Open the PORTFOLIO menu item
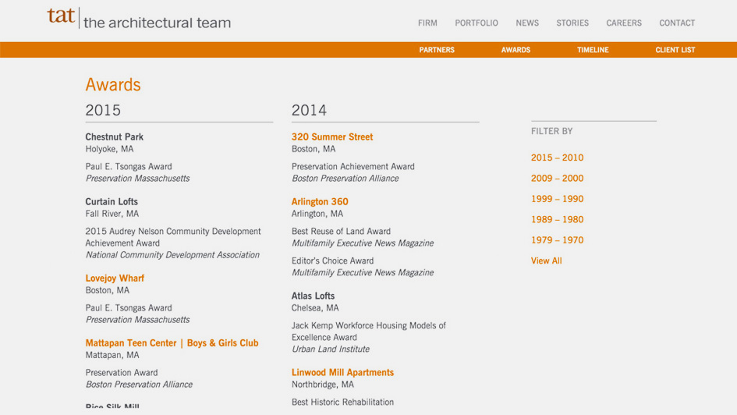The image size is (737, 415). click(x=477, y=23)
